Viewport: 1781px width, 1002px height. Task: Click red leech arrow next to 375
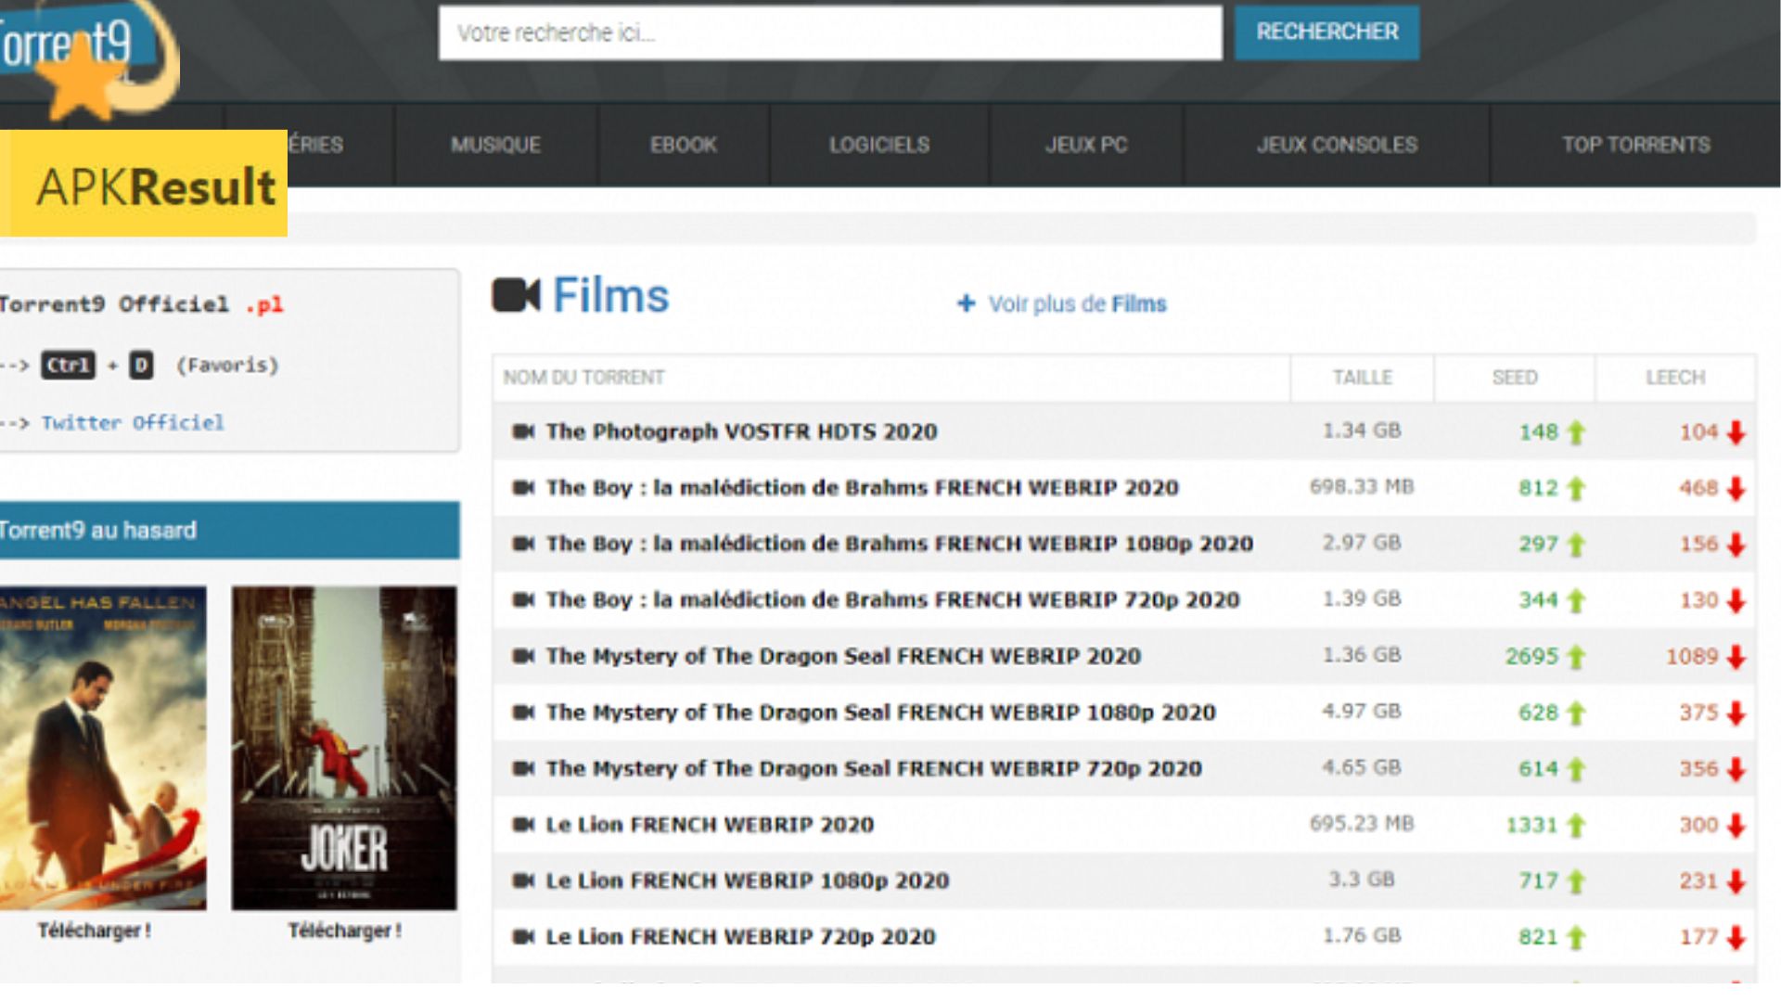[x=1736, y=713]
